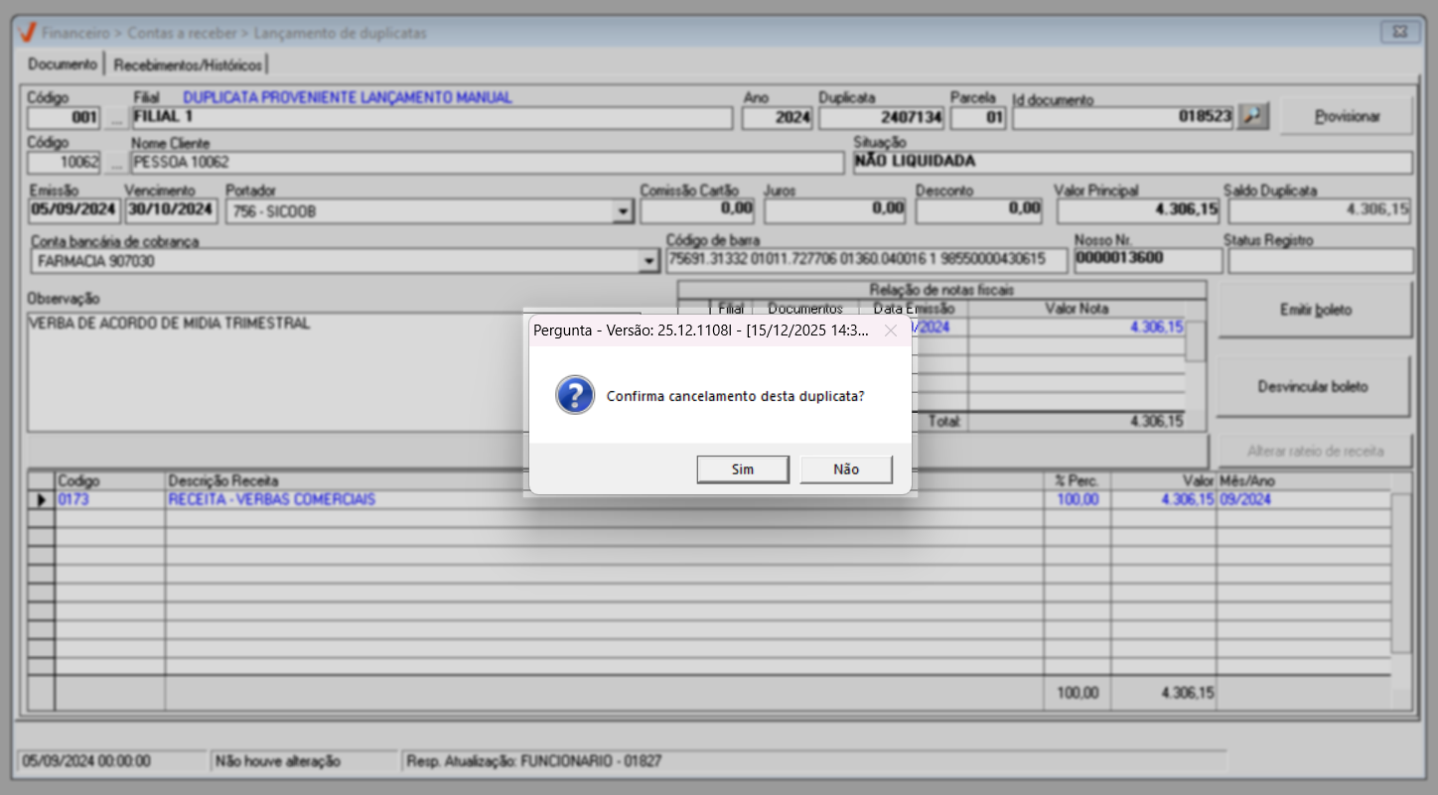
Task: Close the Pergunta dialog with X
Action: (x=891, y=331)
